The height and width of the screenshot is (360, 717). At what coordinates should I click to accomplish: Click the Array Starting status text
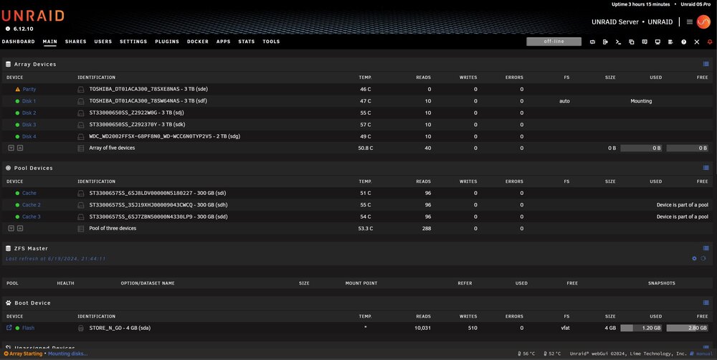[x=26, y=354]
